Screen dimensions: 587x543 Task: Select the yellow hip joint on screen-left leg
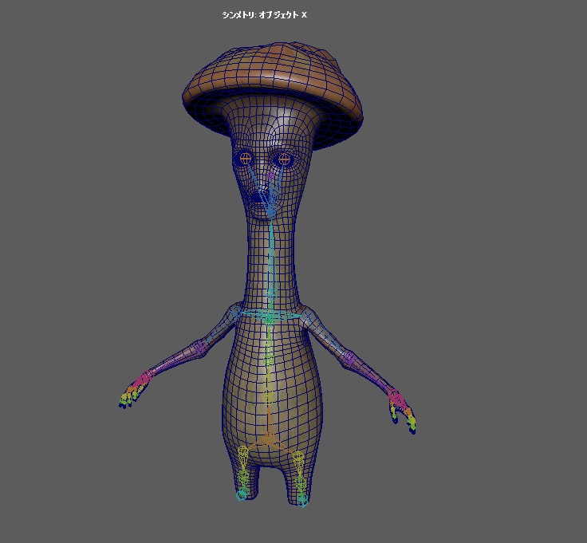click(x=243, y=451)
